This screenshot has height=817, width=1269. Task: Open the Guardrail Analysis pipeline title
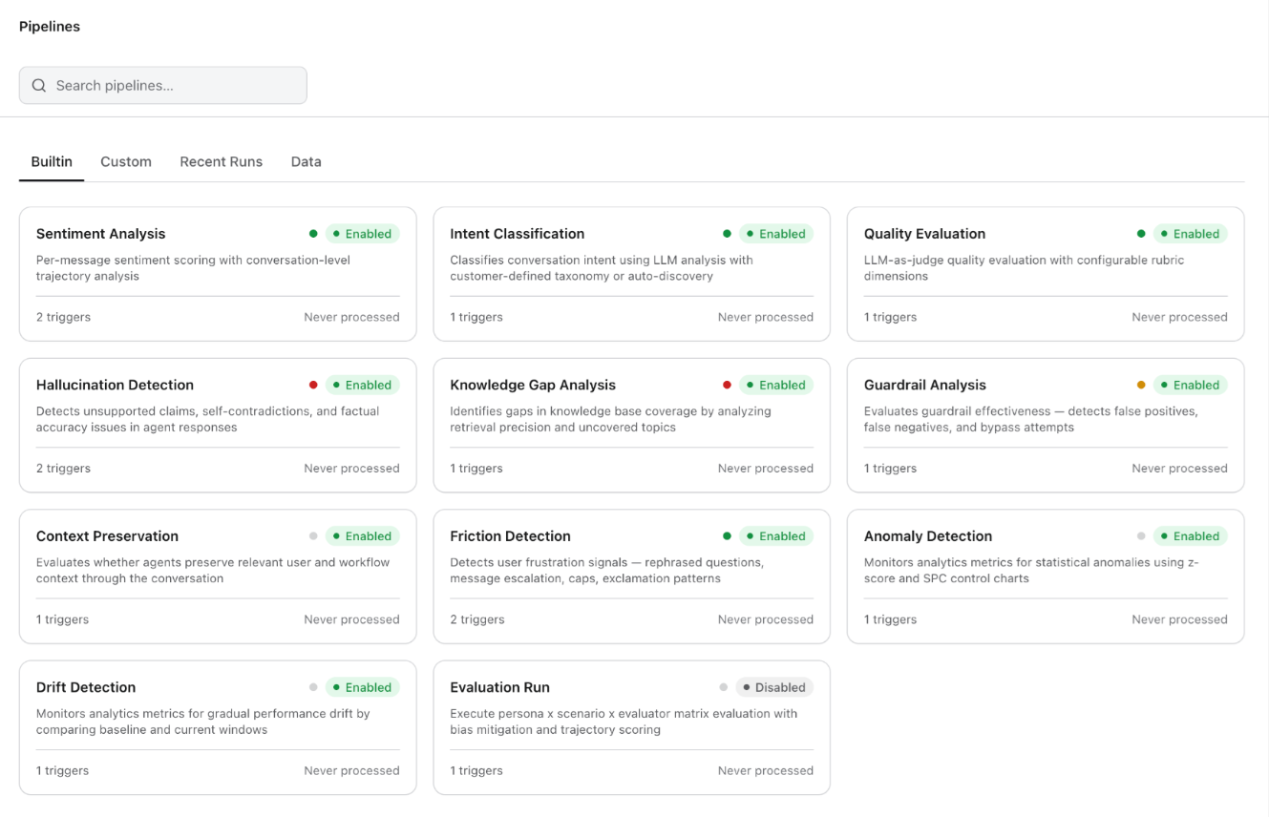coord(925,385)
